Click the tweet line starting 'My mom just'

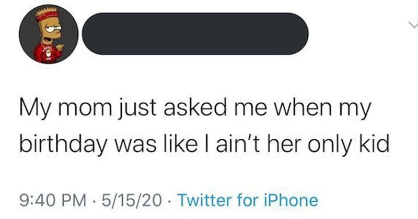click(195, 109)
